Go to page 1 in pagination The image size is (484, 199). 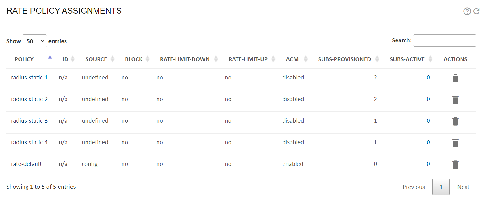[441, 187]
